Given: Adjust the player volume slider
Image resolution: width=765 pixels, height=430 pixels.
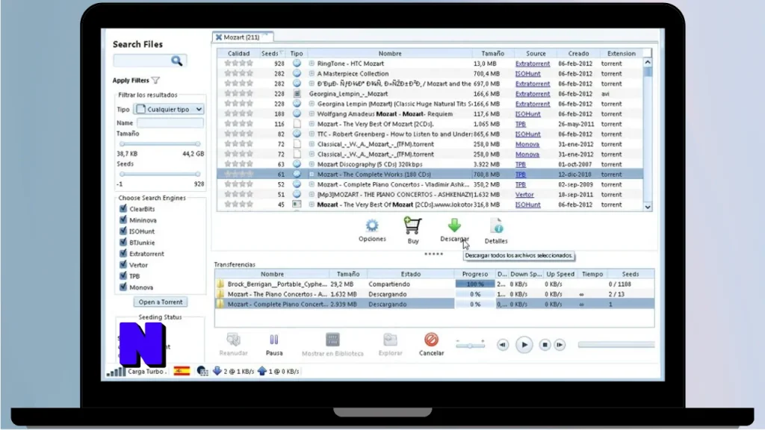Looking at the screenshot, I should point(471,346).
